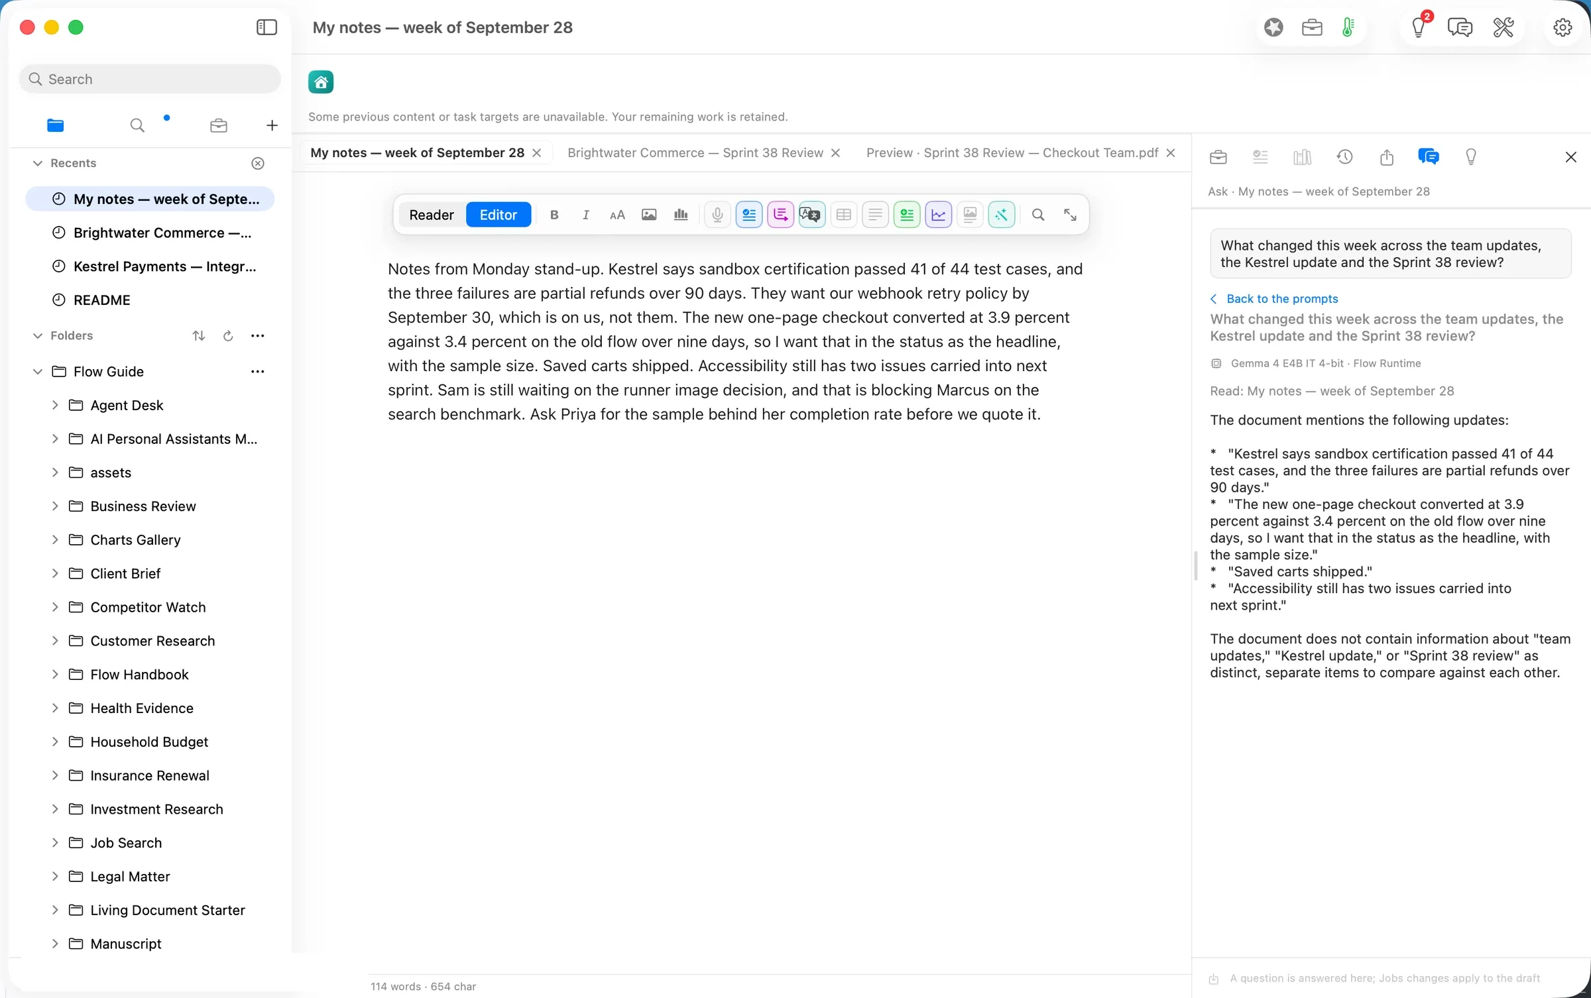Click the table tool icon
Viewport: 1591px width, 998px height.
pyautogui.click(x=843, y=215)
